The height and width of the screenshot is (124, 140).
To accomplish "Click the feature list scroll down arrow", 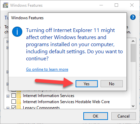I will click(x=133, y=106).
